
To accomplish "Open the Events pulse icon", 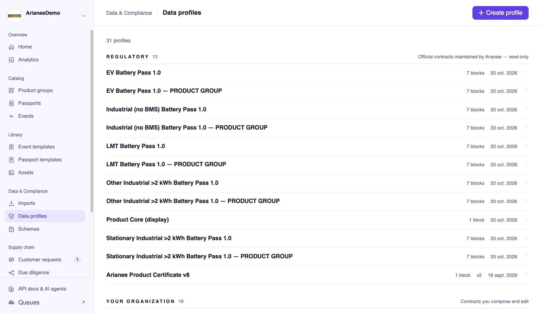I will tap(11, 116).
